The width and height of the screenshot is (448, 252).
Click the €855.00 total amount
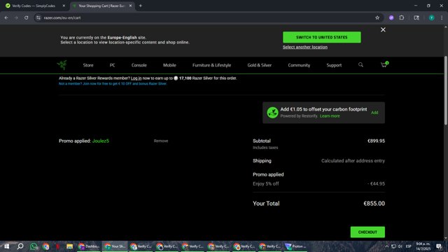374,204
